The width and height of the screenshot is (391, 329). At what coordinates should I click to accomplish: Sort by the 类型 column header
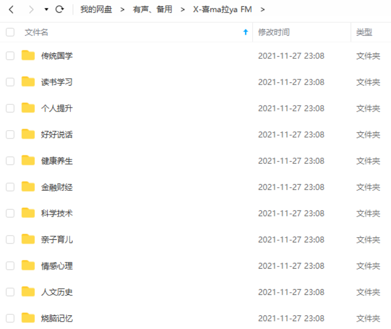click(x=364, y=32)
